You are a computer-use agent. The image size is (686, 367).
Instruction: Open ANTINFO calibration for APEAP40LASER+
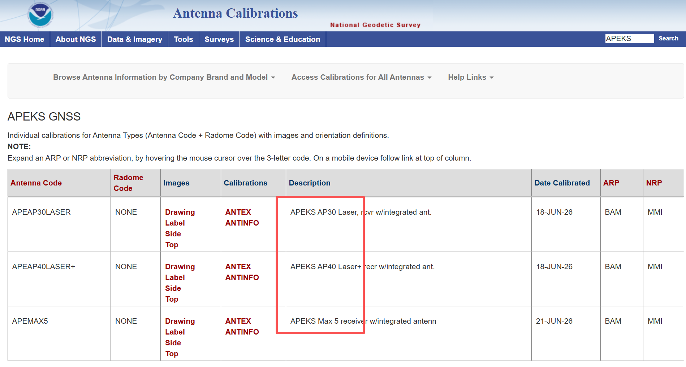tap(242, 278)
